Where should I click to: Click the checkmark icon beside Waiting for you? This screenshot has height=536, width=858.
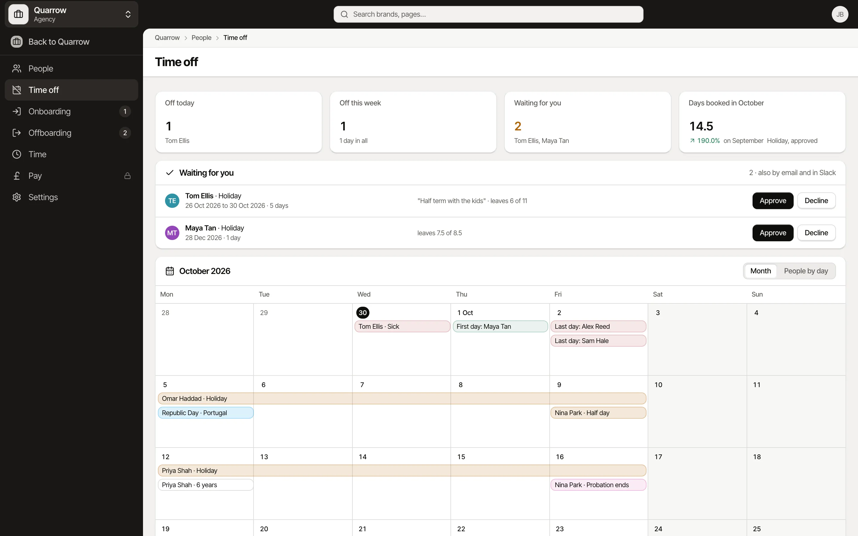click(x=170, y=173)
